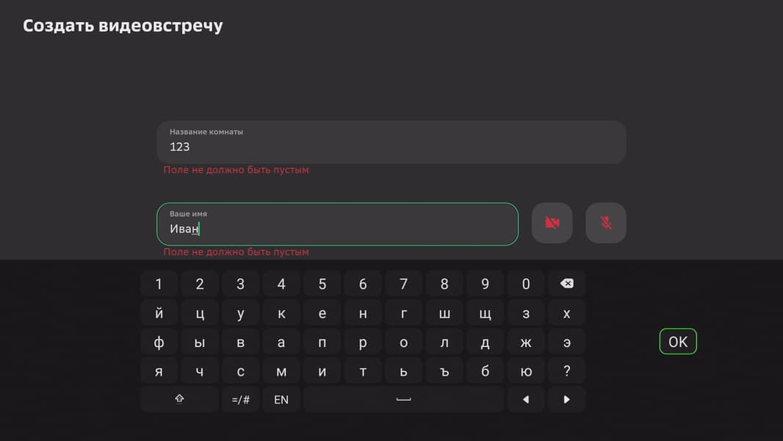The image size is (783, 441).
Task: Tap the question mark key
Action: [x=566, y=370]
